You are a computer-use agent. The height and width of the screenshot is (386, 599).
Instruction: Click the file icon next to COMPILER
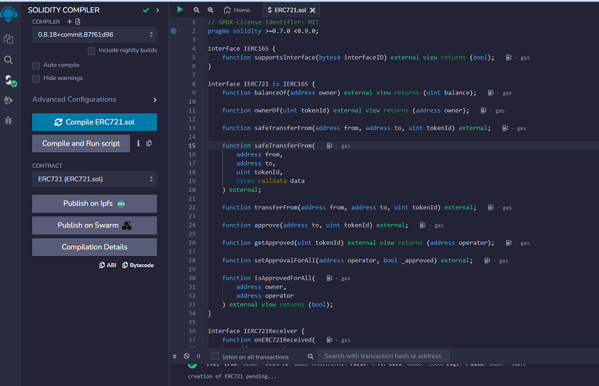click(x=78, y=22)
